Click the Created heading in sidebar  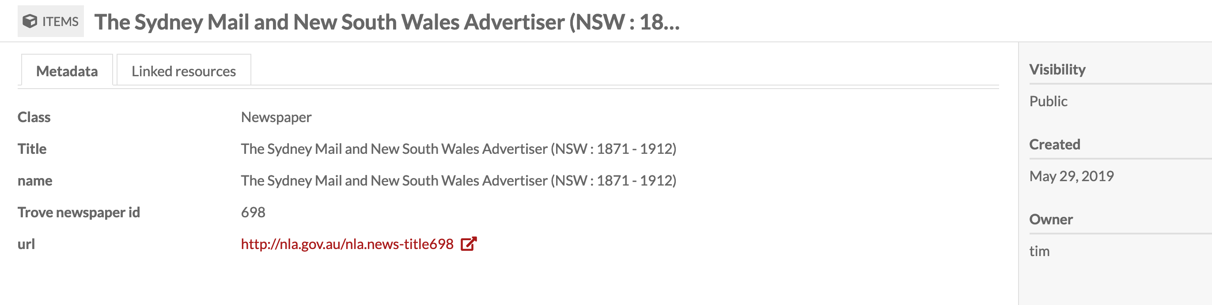pyautogui.click(x=1054, y=144)
